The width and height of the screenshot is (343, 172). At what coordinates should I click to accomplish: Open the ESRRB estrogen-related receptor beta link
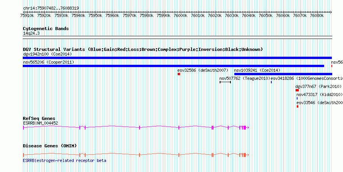point(64,160)
